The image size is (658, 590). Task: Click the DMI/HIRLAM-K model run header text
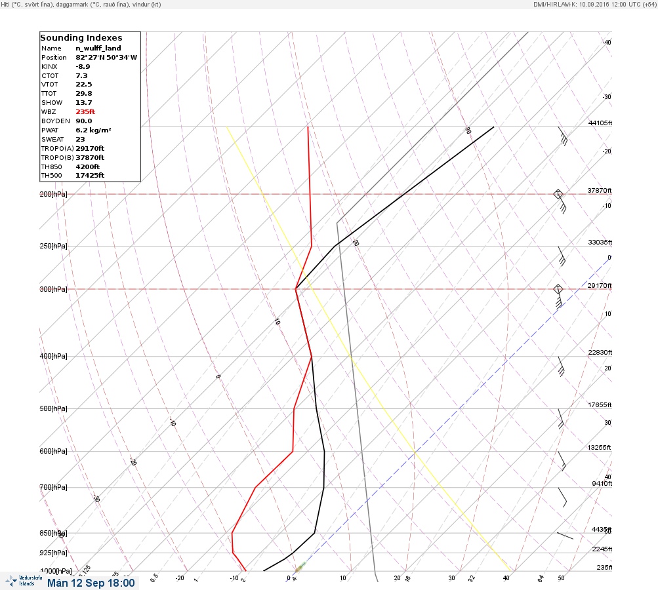[594, 4]
